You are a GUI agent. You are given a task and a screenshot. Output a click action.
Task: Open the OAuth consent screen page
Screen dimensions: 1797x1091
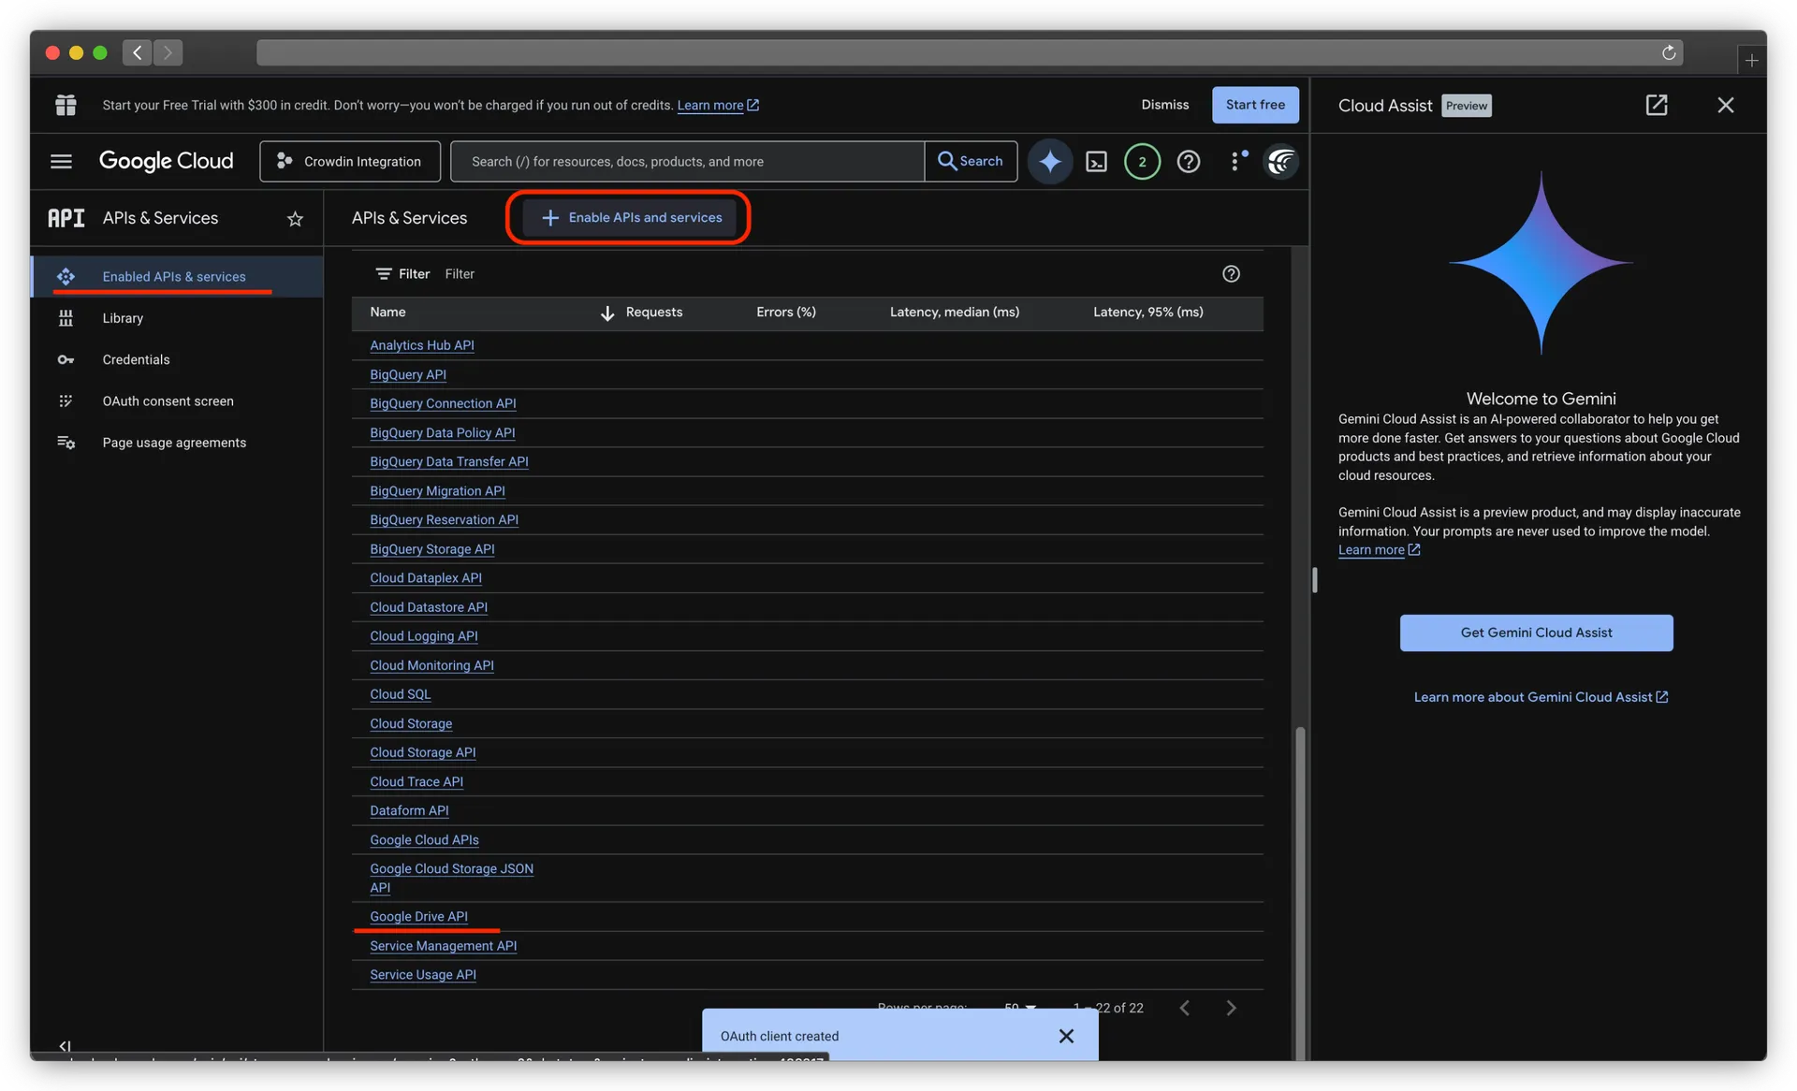168,400
